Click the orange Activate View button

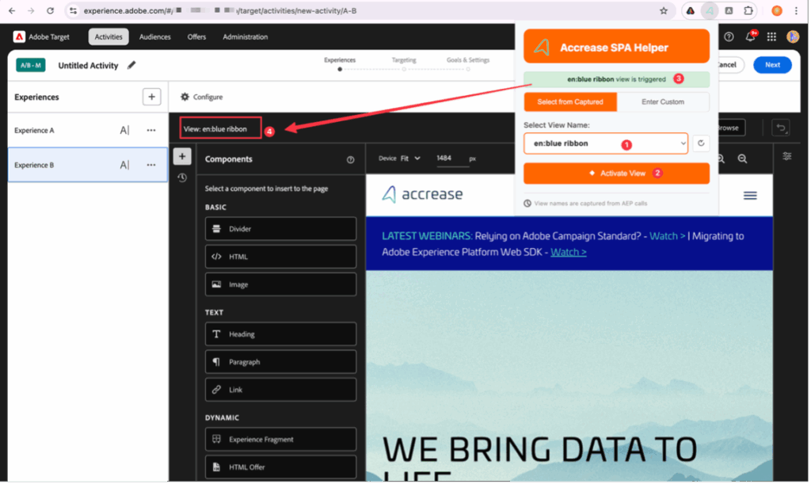tap(616, 173)
